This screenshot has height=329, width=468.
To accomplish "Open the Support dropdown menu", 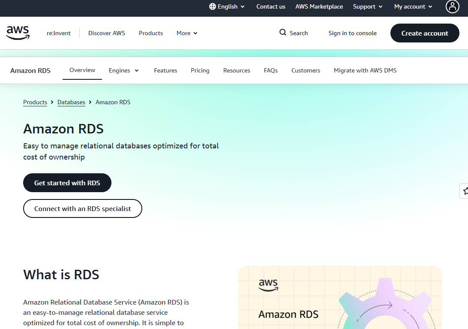I will (x=368, y=6).
